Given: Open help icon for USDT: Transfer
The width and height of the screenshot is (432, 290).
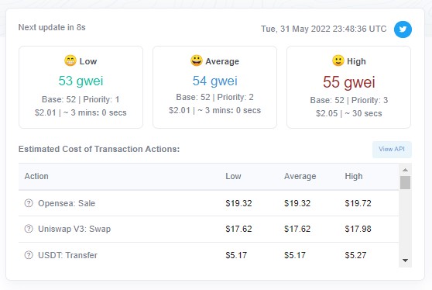Looking at the screenshot, I should (x=29, y=255).
